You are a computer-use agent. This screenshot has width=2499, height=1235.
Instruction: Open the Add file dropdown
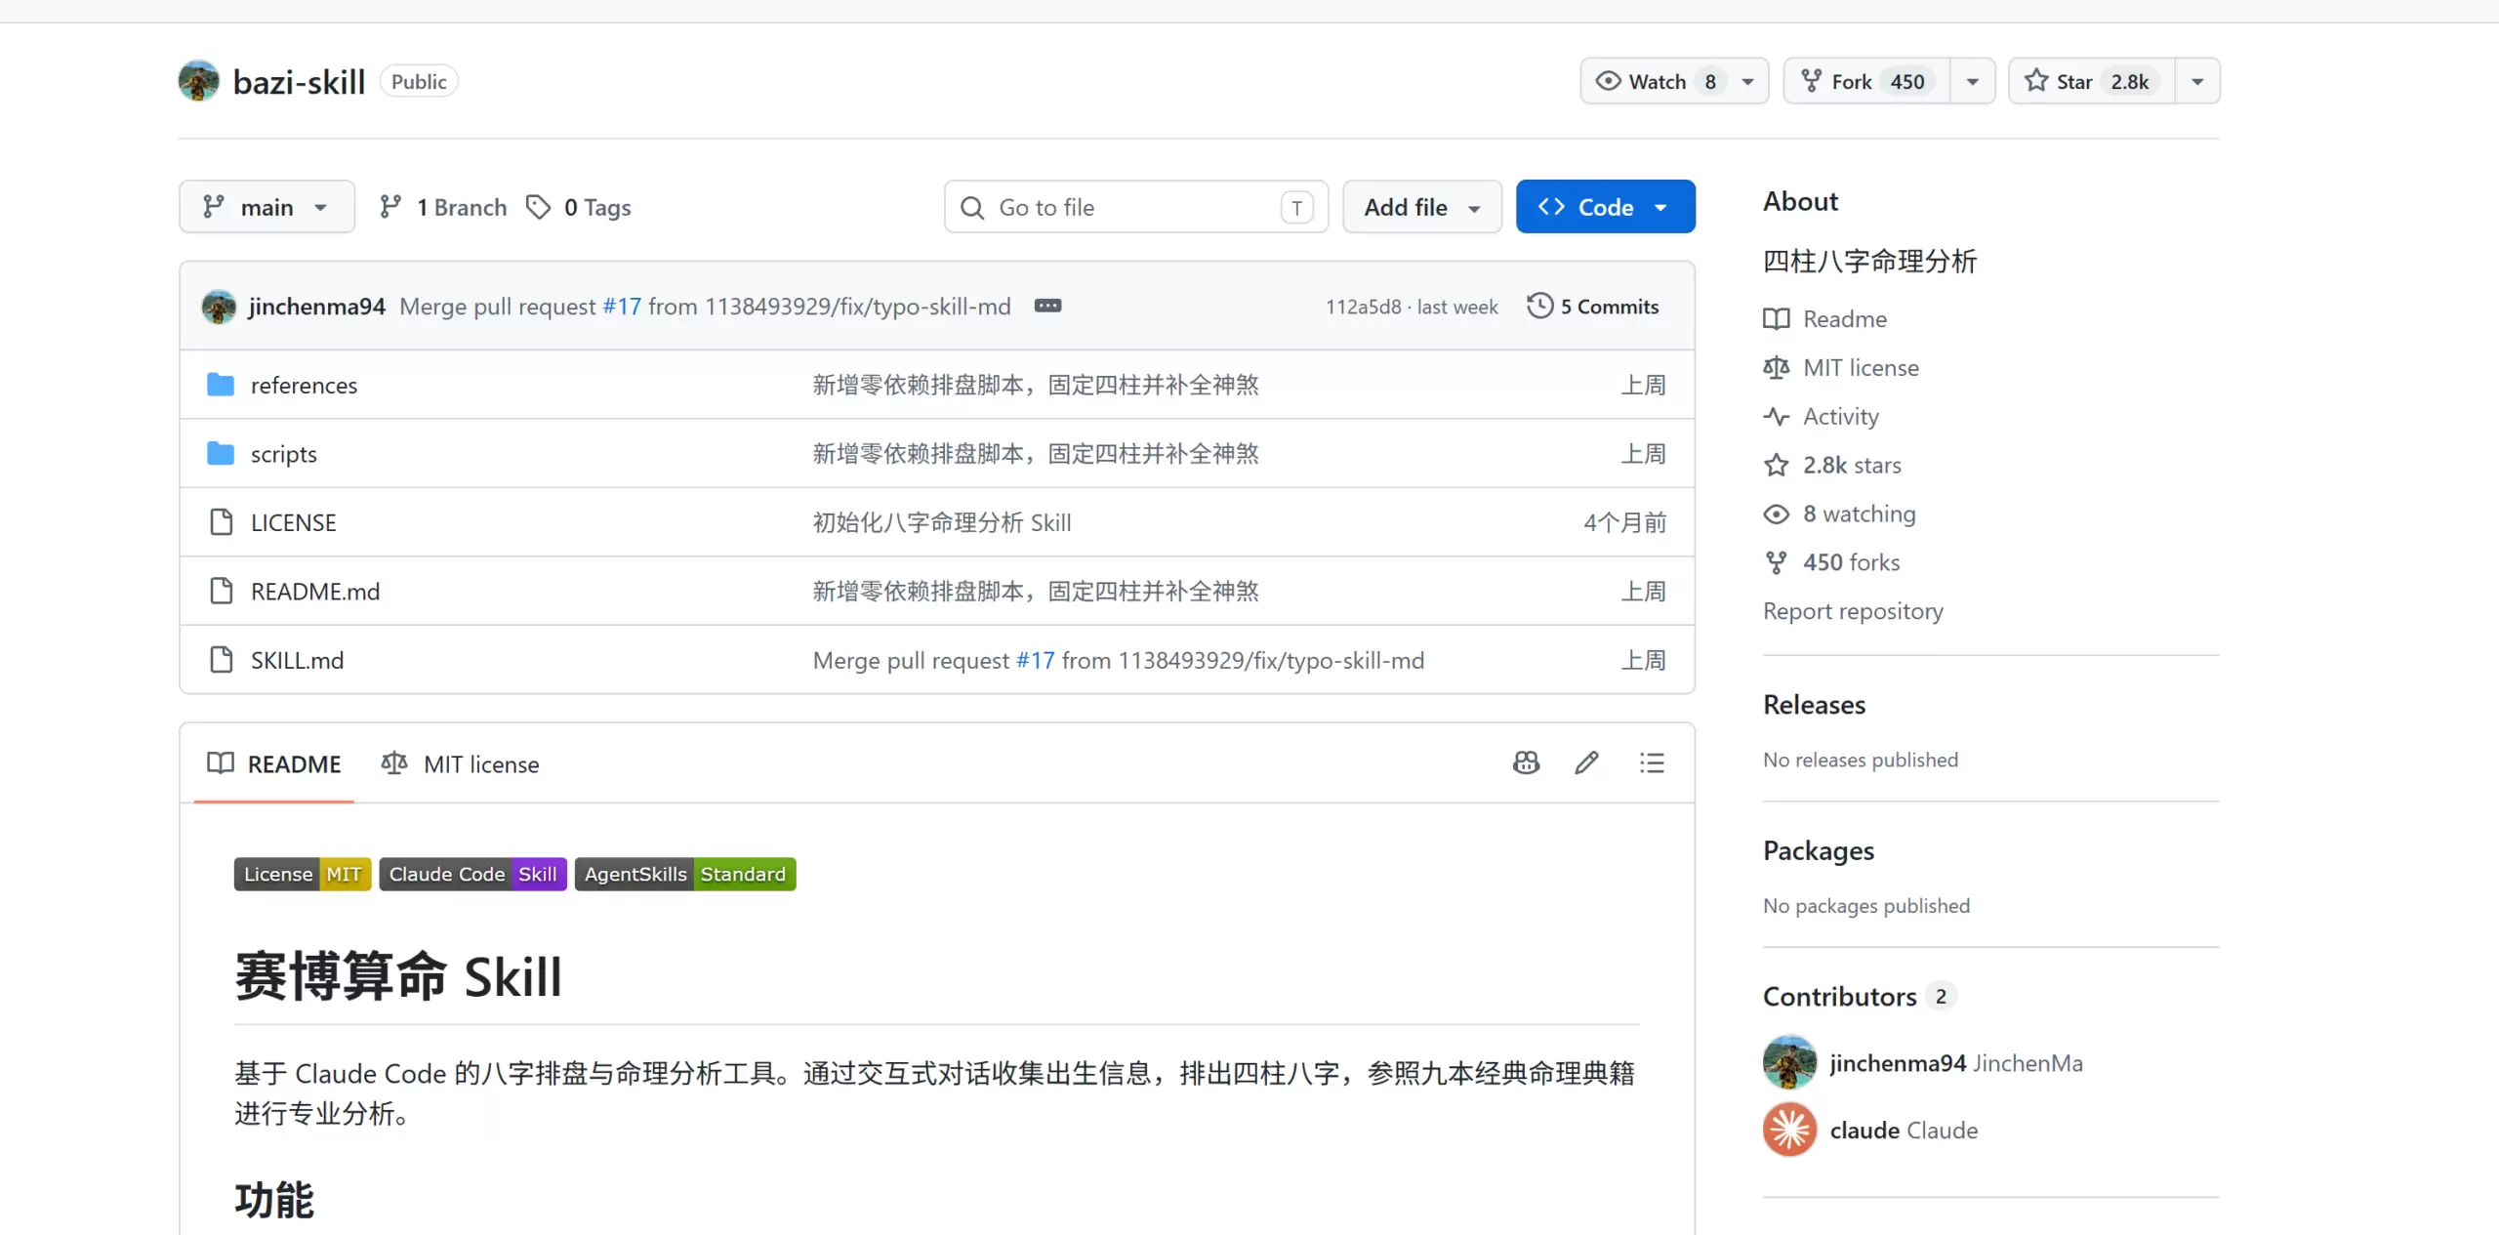coord(1422,207)
